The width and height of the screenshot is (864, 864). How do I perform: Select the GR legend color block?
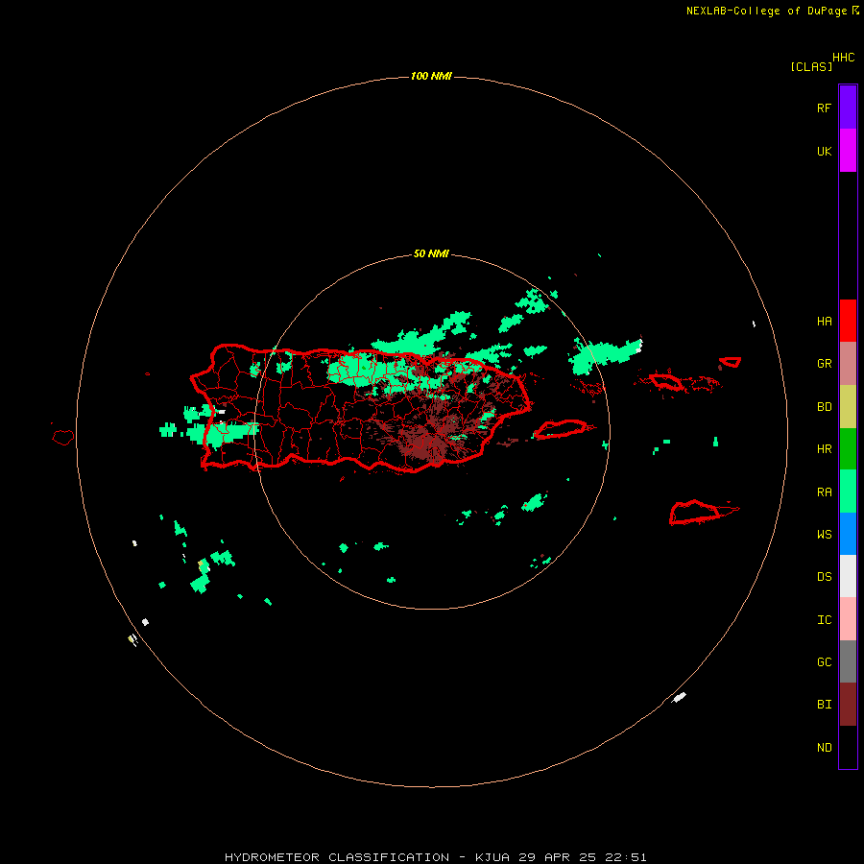(x=848, y=364)
